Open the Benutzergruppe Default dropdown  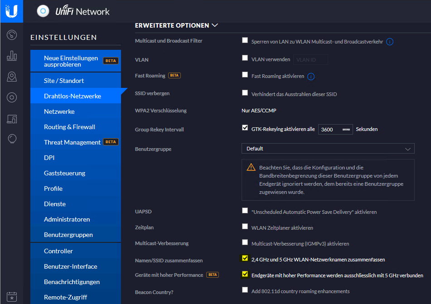328,149
